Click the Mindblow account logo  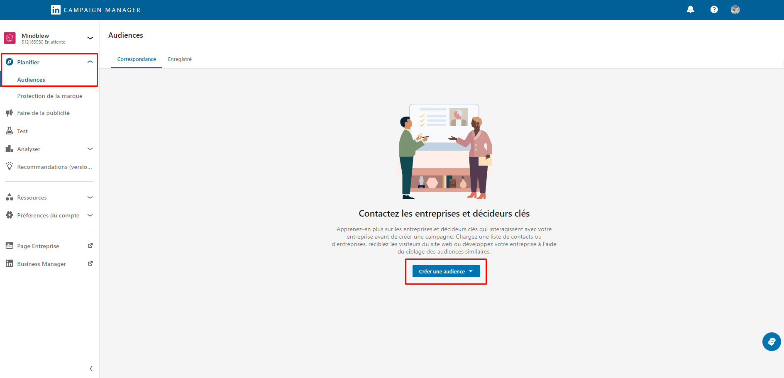10,38
